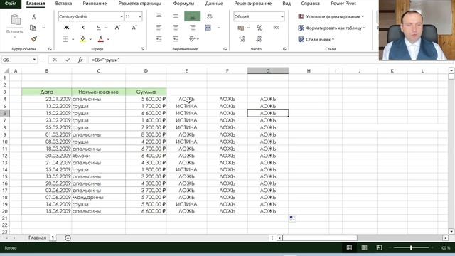Open number format Общий dropdown
Screen dimensions: 455x256
point(282,17)
